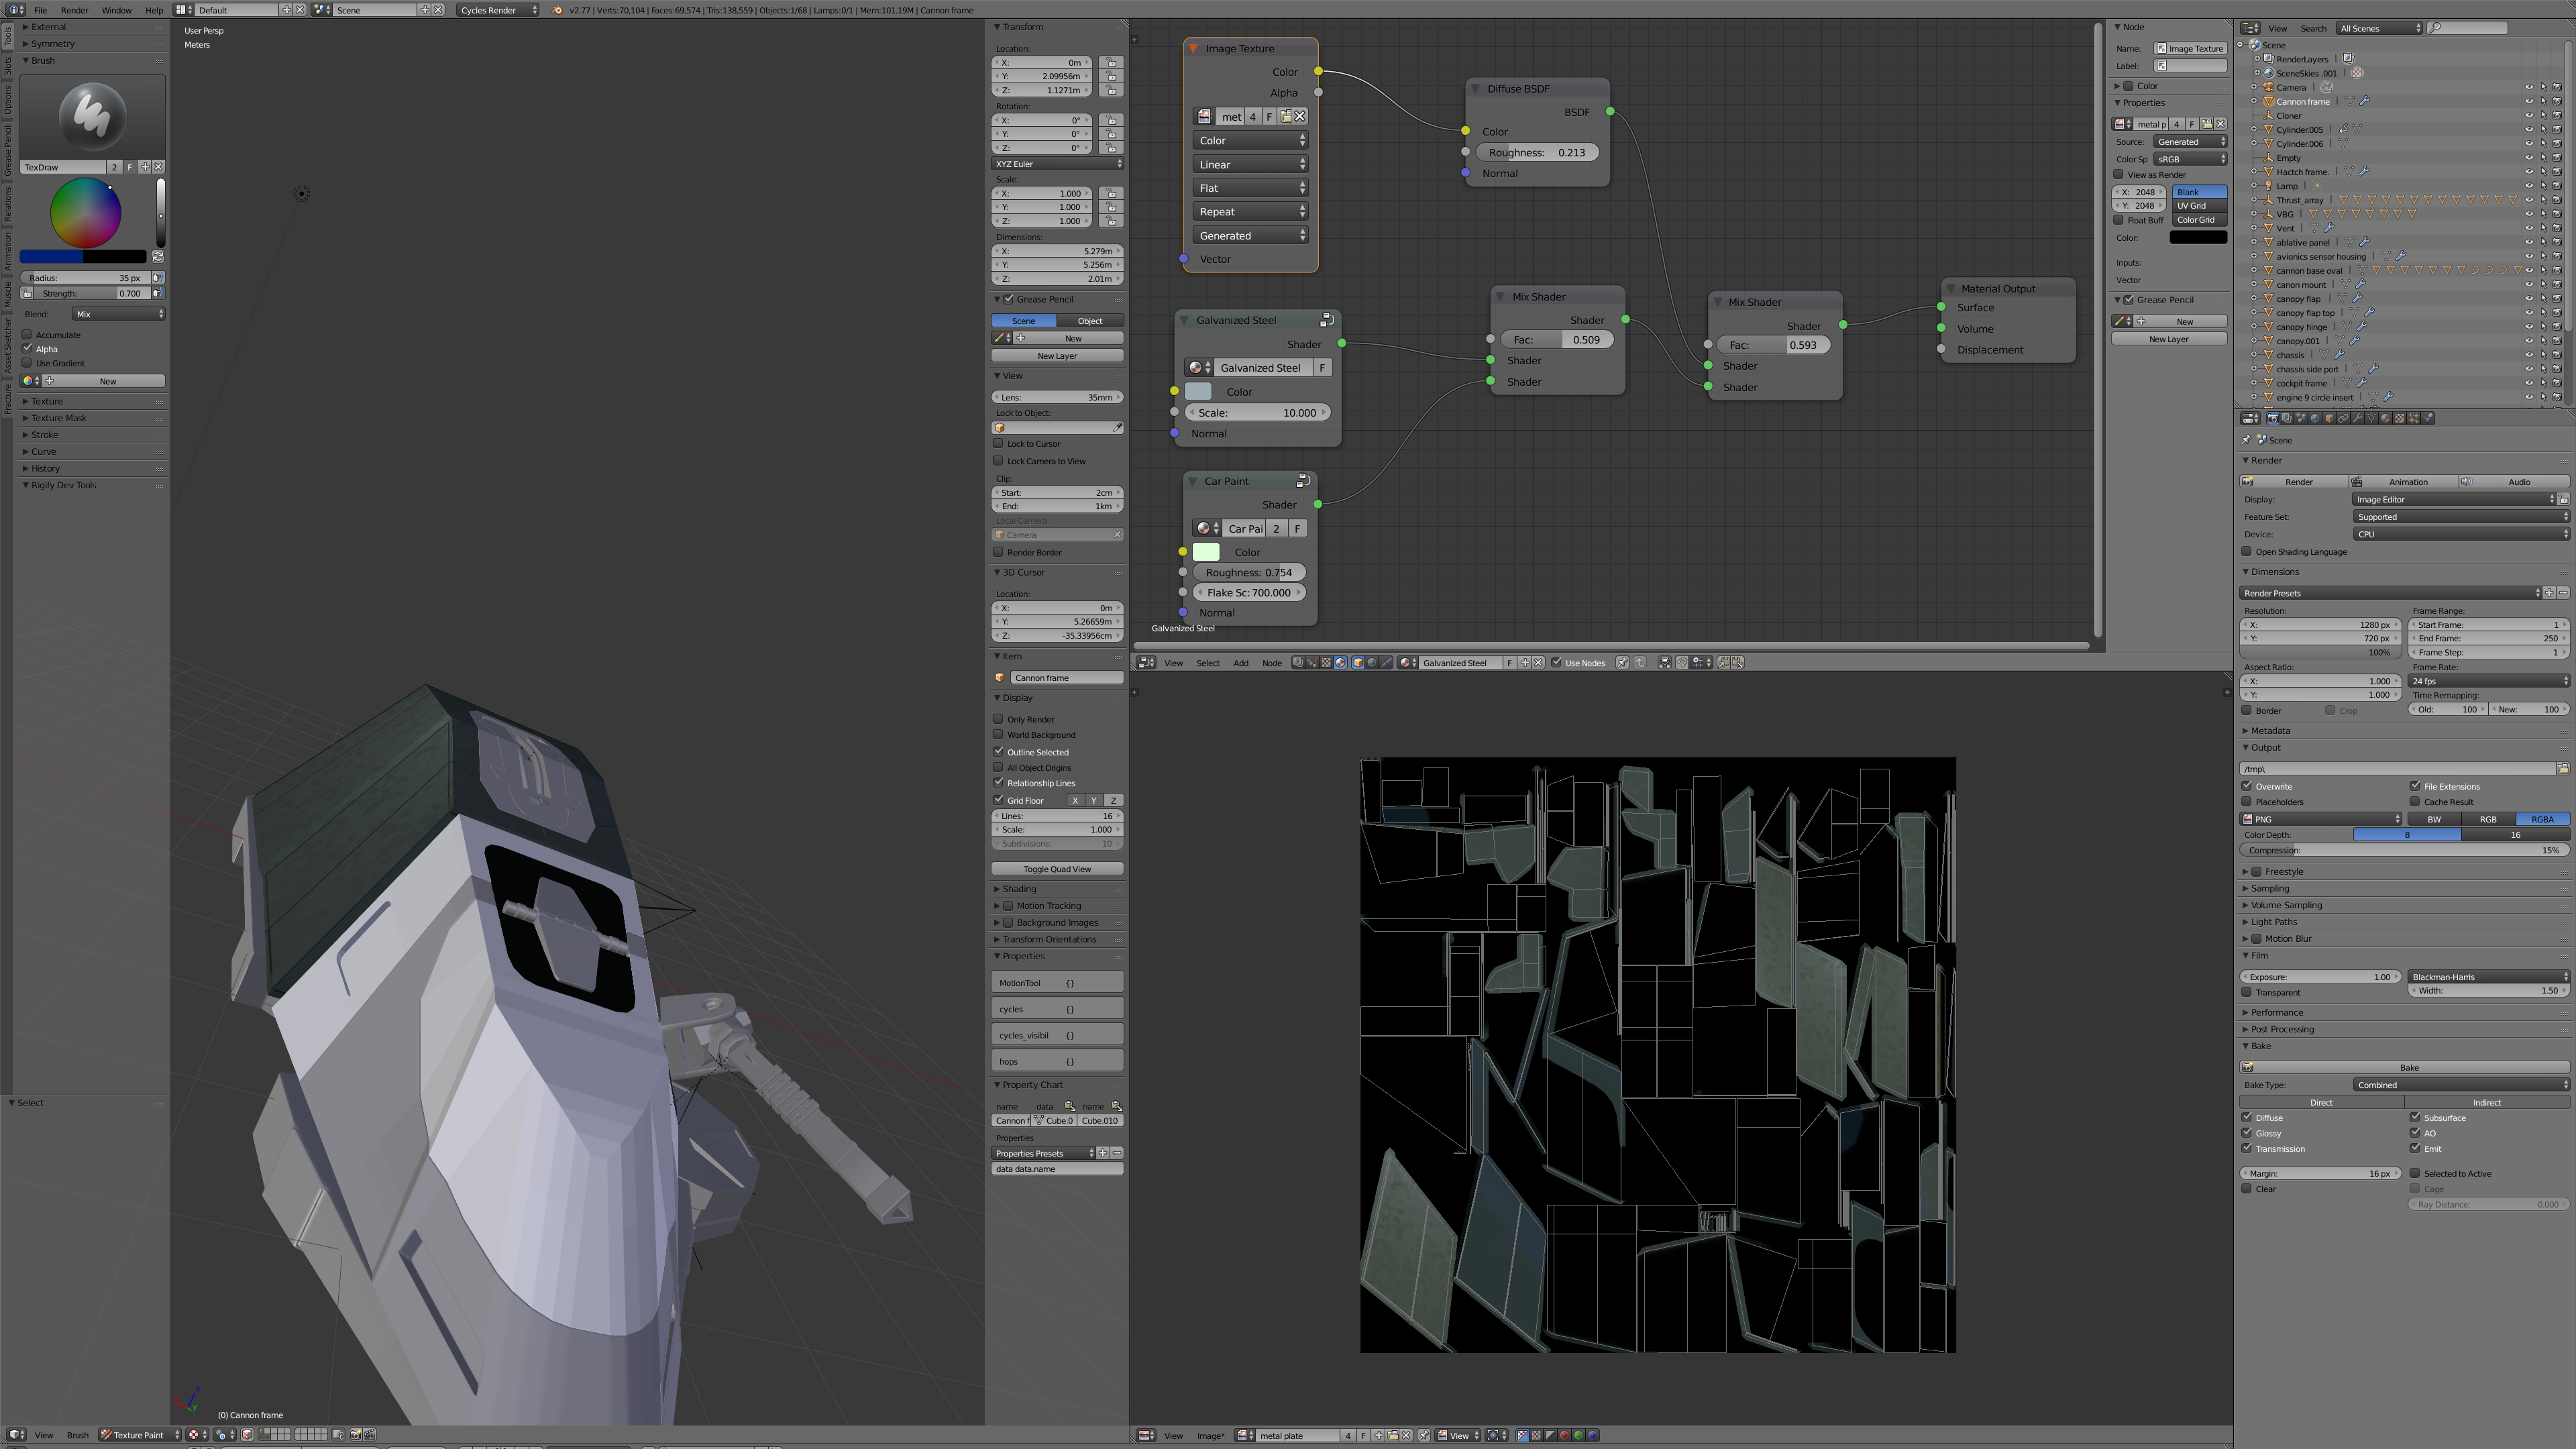
Task: Click the unlink X on the Image Texture node image
Action: coord(1300,117)
